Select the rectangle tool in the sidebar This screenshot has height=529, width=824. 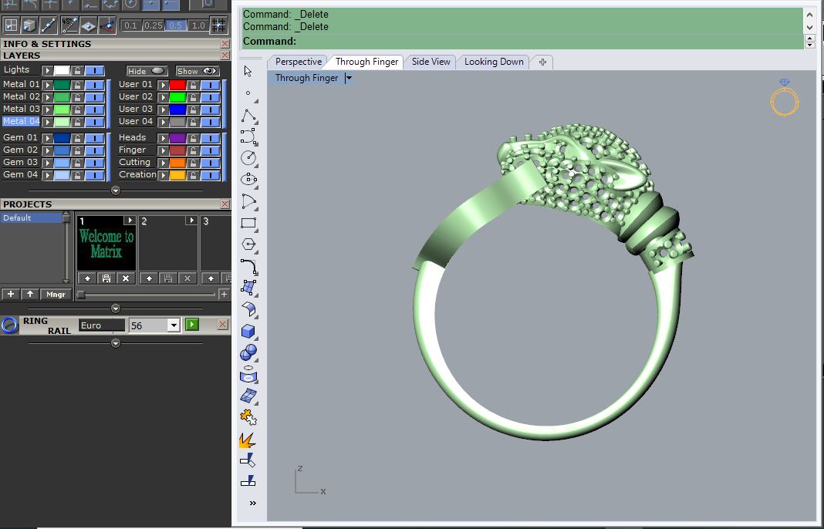pyautogui.click(x=248, y=223)
